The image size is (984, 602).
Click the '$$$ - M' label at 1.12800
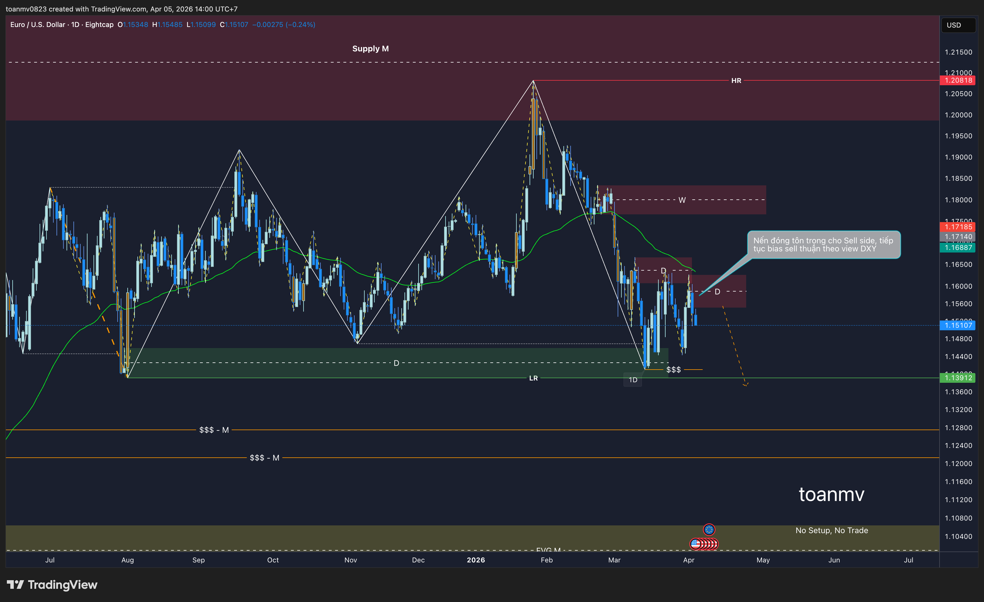pyautogui.click(x=214, y=430)
